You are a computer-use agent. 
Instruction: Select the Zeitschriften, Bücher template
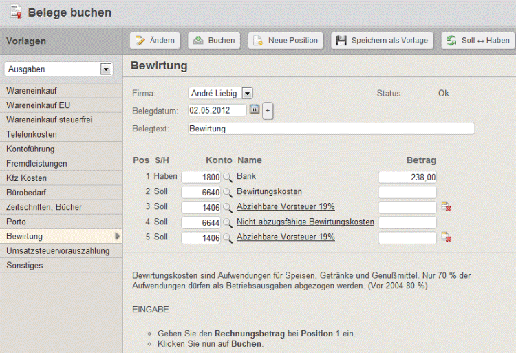tap(61, 207)
